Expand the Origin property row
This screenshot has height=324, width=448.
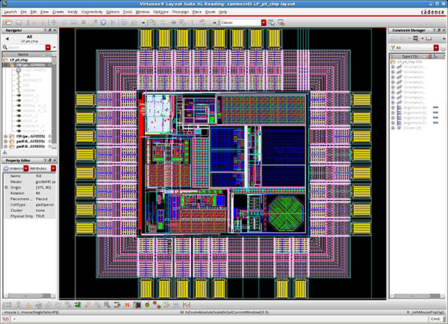(x=6, y=187)
